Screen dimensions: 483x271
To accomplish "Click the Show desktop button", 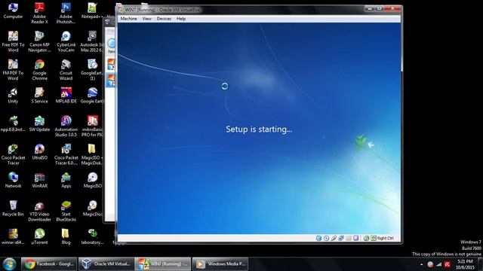I will [480, 264].
